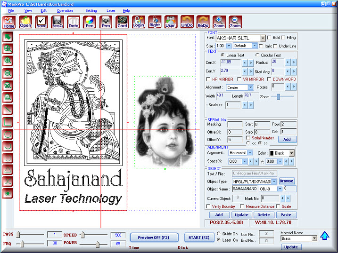Open the Operation menu
The width and height of the screenshot is (338, 253).
(65, 10)
